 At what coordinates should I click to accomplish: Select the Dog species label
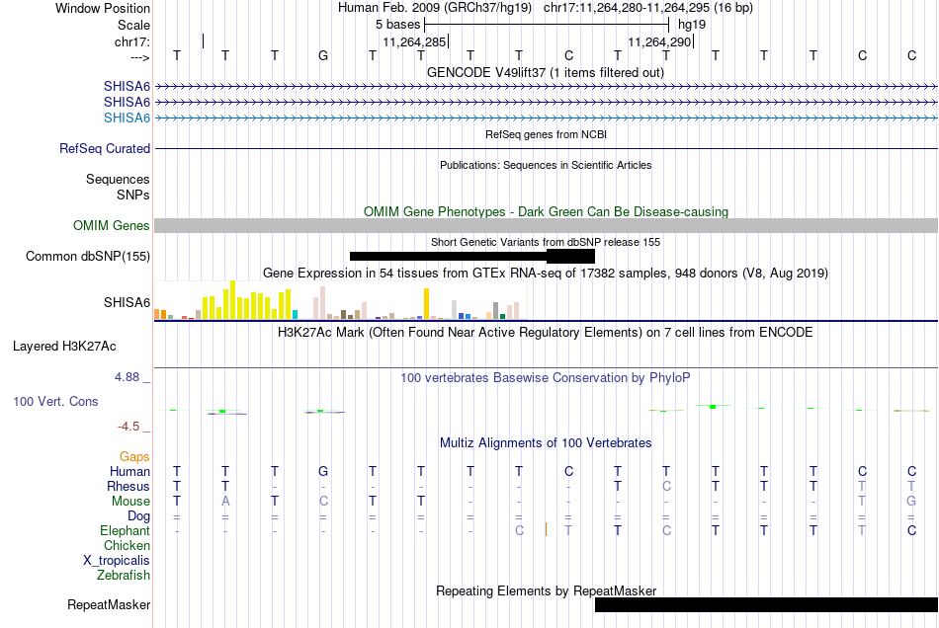[x=138, y=515]
